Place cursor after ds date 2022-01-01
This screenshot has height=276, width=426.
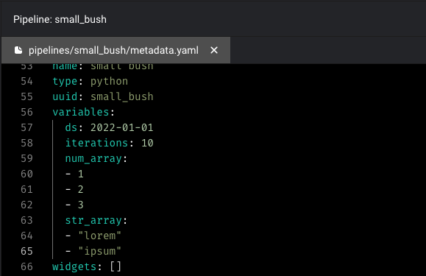[x=154, y=127]
